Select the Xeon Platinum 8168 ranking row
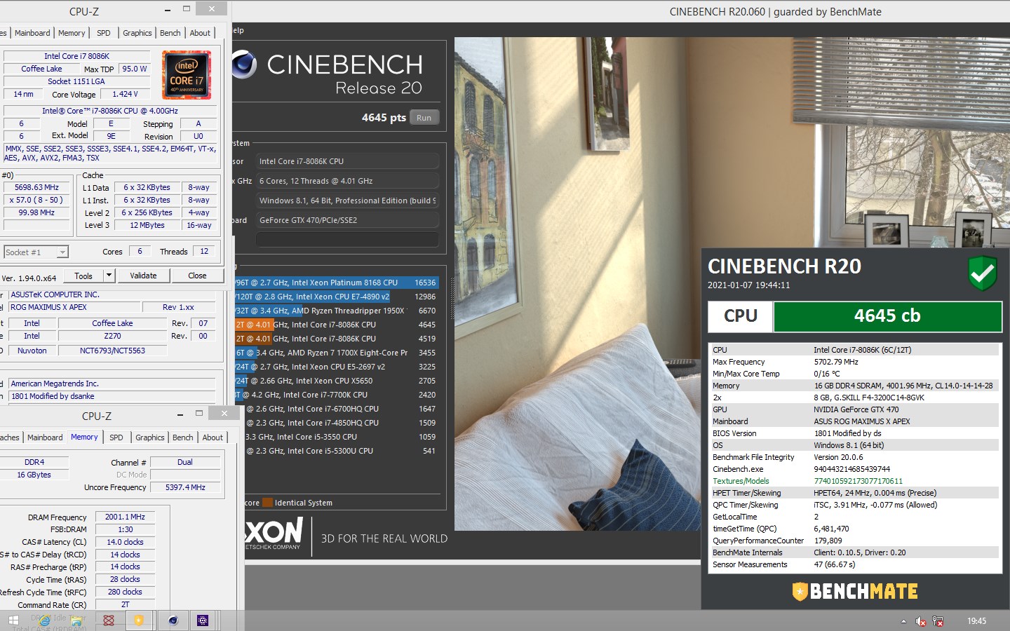Viewport: 1010px width, 631px height. point(337,283)
